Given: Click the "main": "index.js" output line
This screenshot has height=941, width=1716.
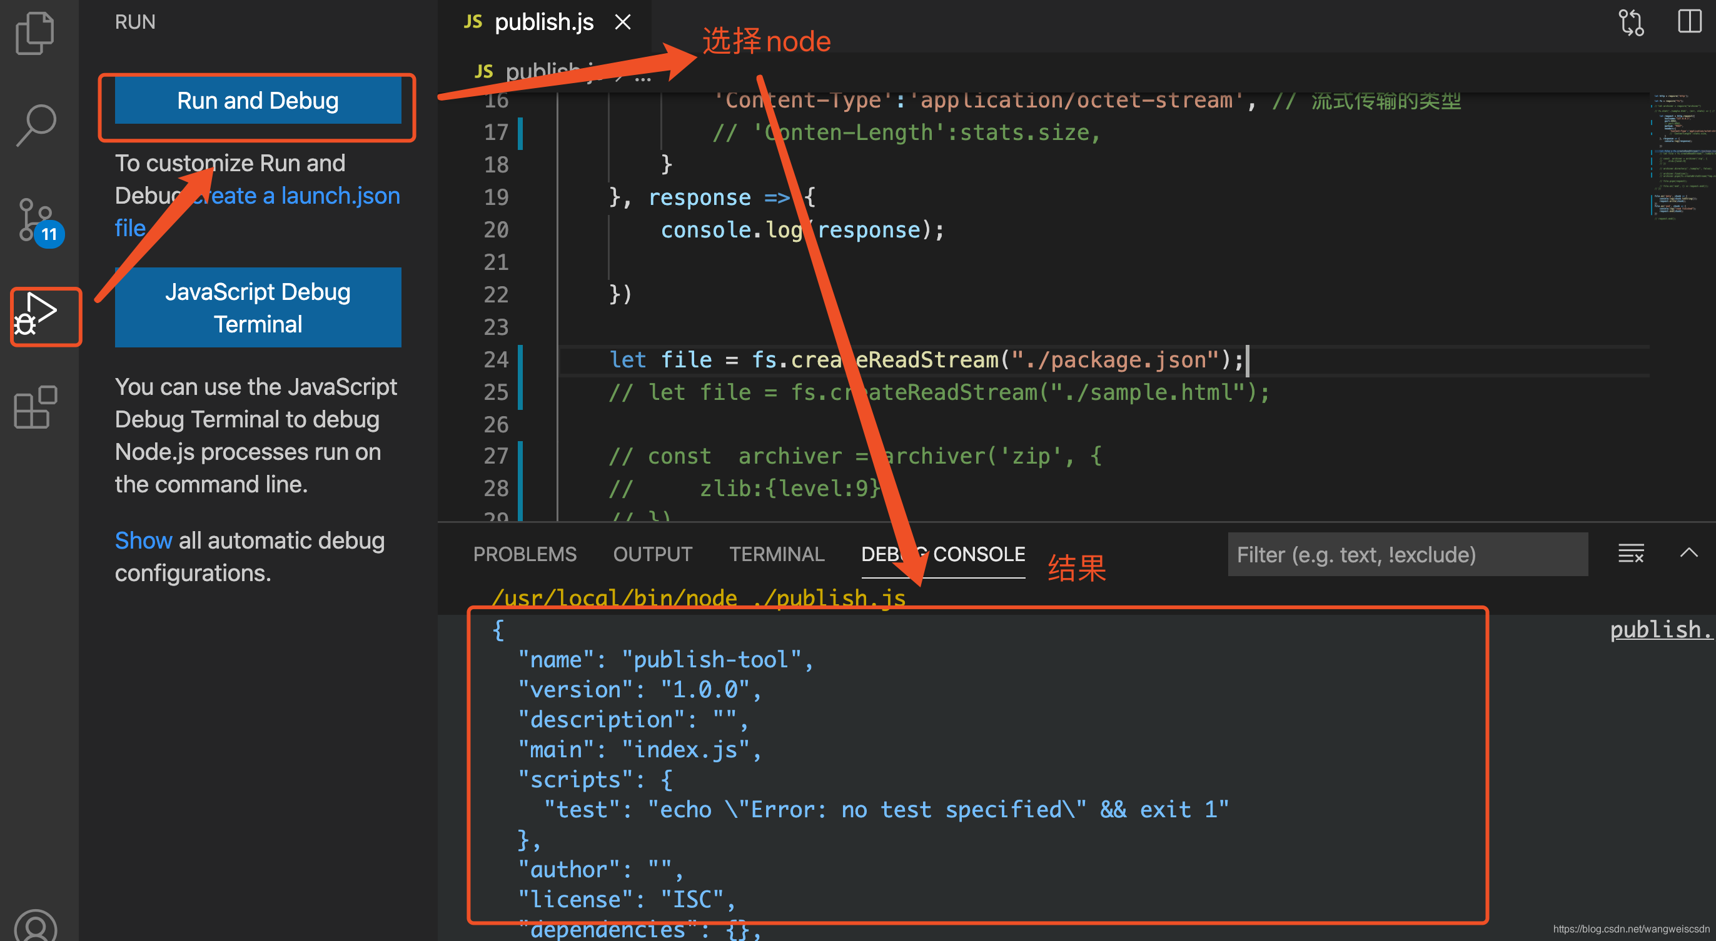Looking at the screenshot, I should pyautogui.click(x=640, y=750).
